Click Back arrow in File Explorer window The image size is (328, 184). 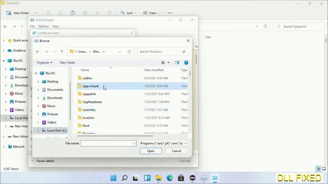point(6,27)
